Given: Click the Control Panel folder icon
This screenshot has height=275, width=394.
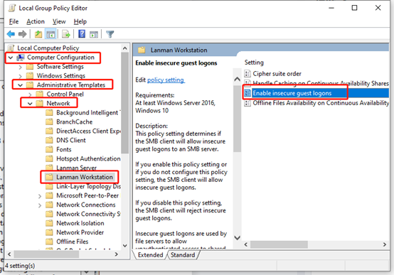Looking at the screenshot, I should [x=39, y=95].
